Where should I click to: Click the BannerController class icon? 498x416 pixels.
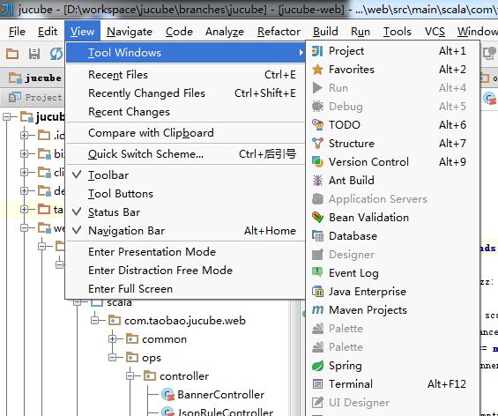167,395
